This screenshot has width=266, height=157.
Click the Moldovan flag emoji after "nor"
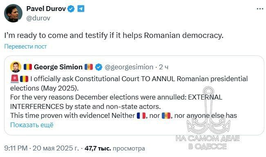click(166, 116)
